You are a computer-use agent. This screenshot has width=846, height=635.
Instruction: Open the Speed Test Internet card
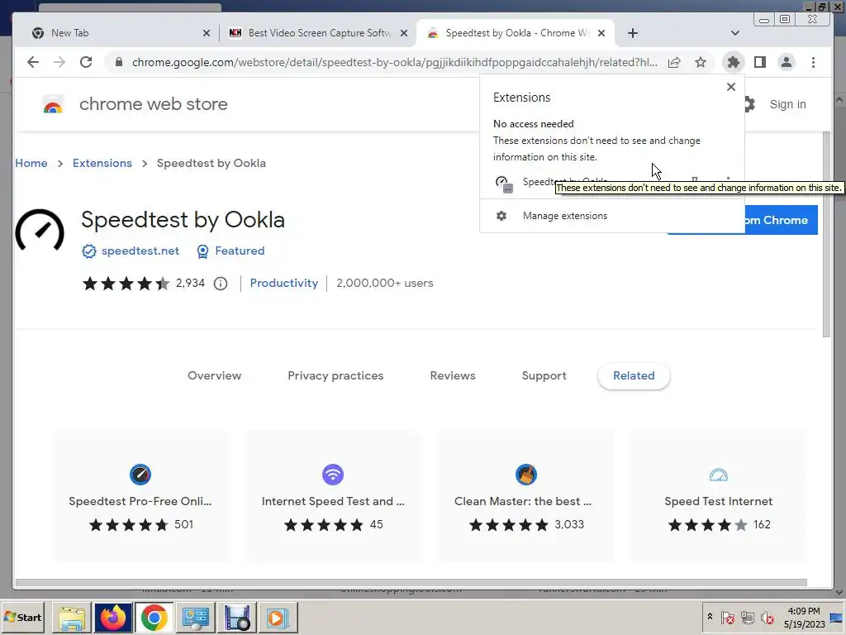(718, 497)
